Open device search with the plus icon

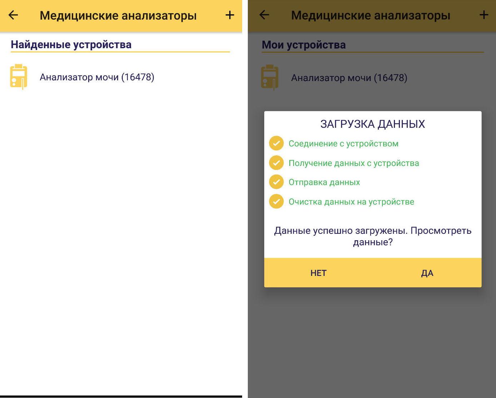pos(230,15)
